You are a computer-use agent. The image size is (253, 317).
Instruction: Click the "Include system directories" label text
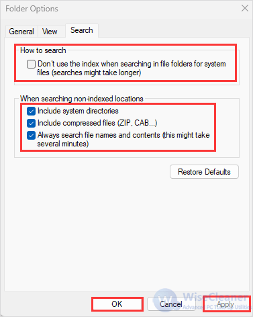tap(78, 111)
